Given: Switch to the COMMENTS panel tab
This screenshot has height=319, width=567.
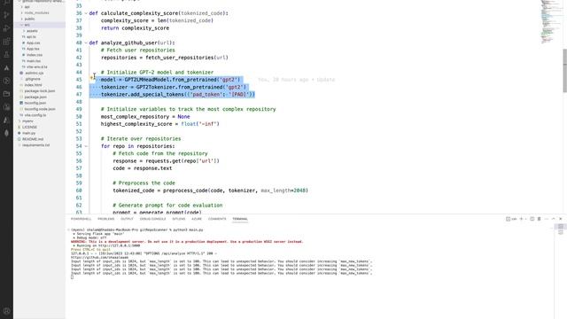Looking at the screenshot, I should tap(217, 219).
